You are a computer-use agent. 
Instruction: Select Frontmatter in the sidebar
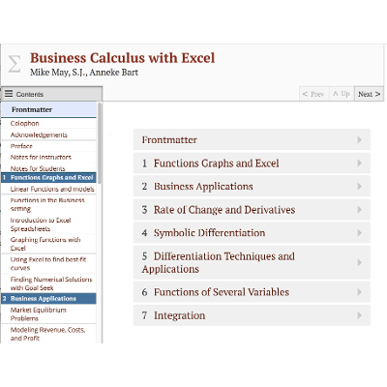click(48, 109)
